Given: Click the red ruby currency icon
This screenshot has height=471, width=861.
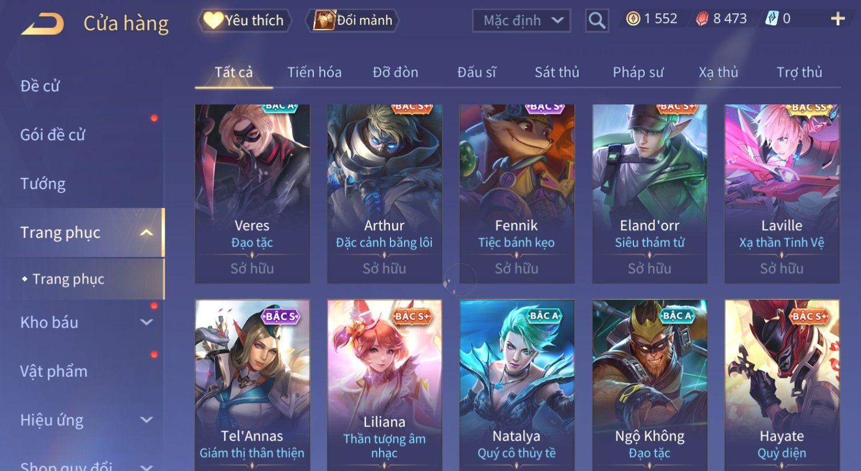Looking at the screenshot, I should pyautogui.click(x=702, y=19).
